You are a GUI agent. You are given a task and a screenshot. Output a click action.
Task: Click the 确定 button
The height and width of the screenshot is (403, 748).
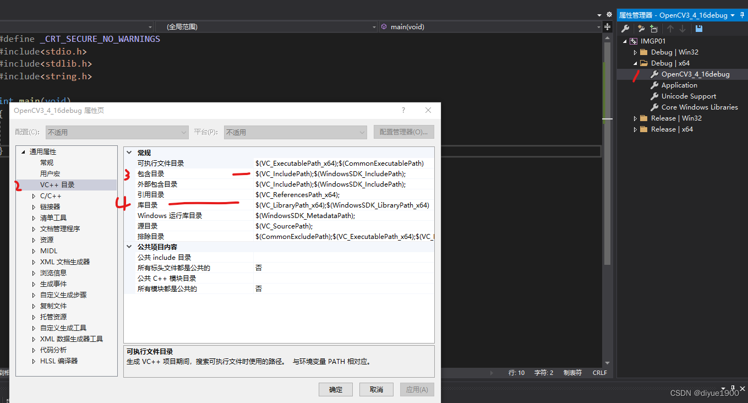click(x=336, y=389)
